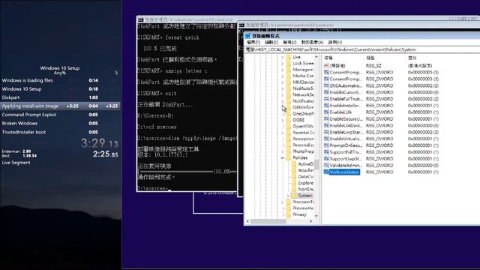Click the EnableCursorS... value icon
The image size is (480, 270).
(326, 92)
